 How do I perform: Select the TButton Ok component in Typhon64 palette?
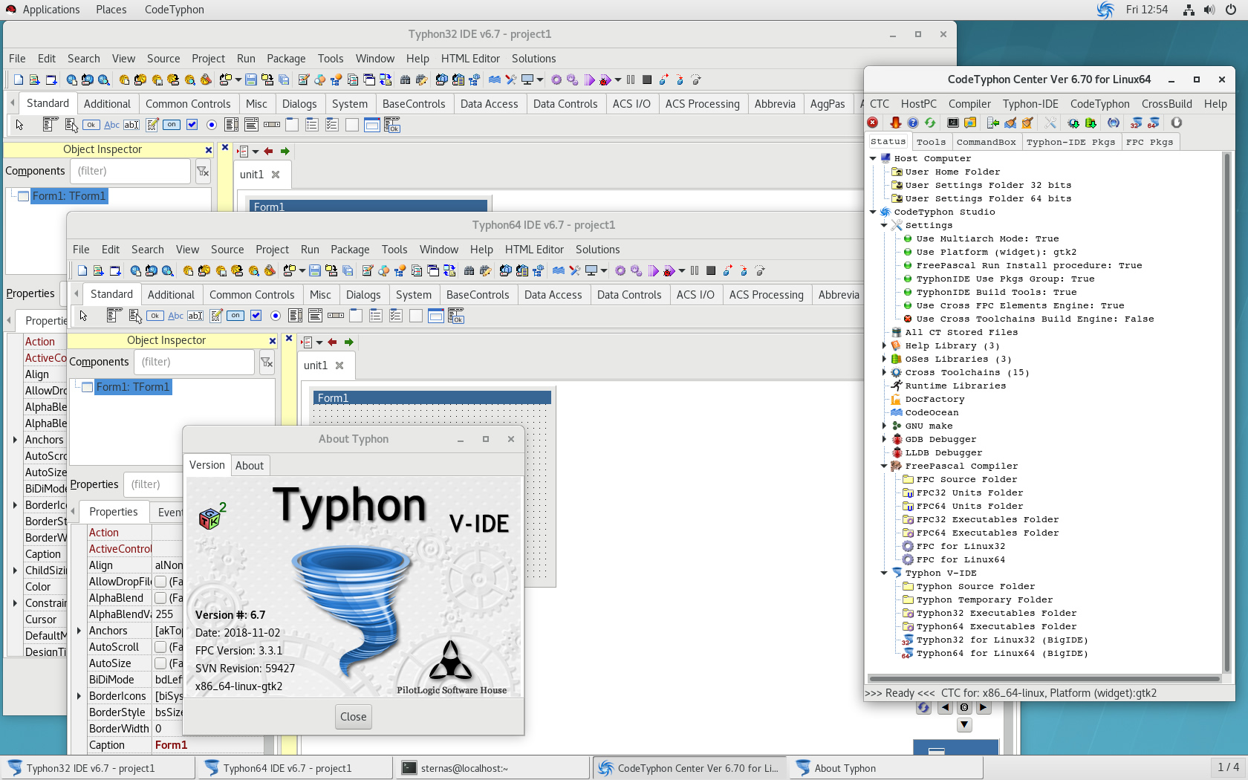[x=155, y=316]
